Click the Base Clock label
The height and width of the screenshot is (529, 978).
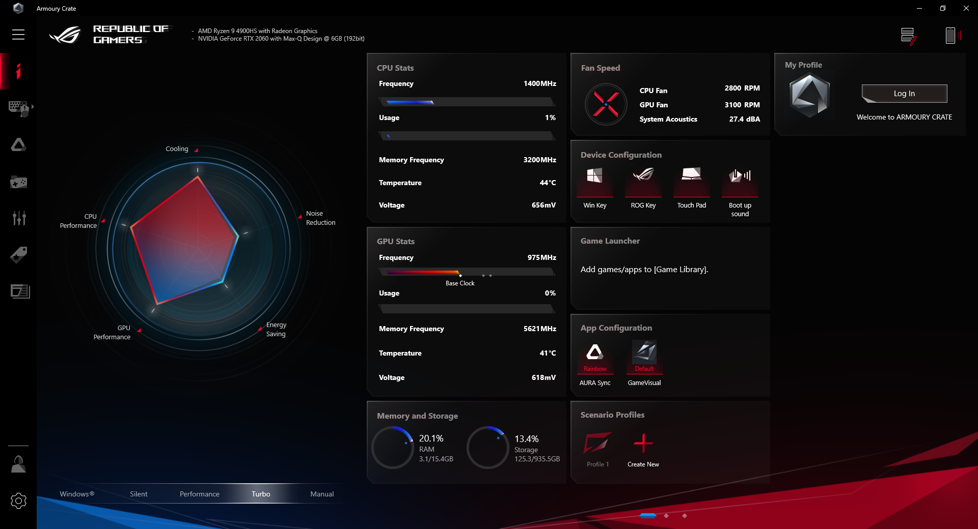pyautogui.click(x=460, y=283)
